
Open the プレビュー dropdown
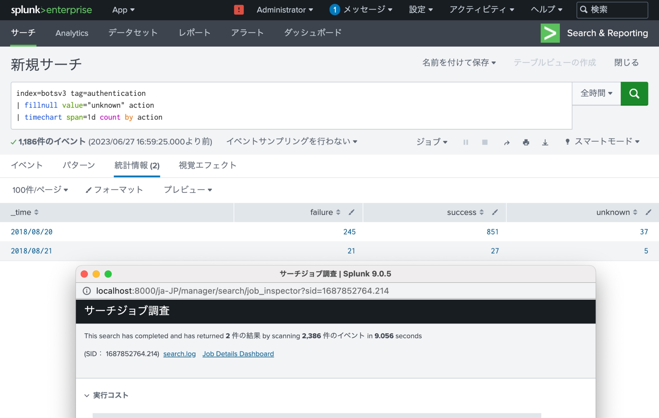coord(188,190)
